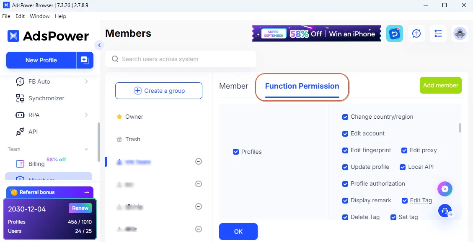The width and height of the screenshot is (473, 242).
Task: Toggle the Local API checkbox
Action: (403, 167)
